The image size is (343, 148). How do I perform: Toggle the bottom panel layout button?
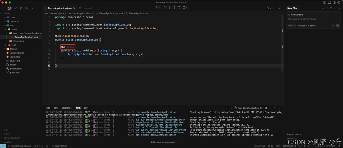click(329, 3)
